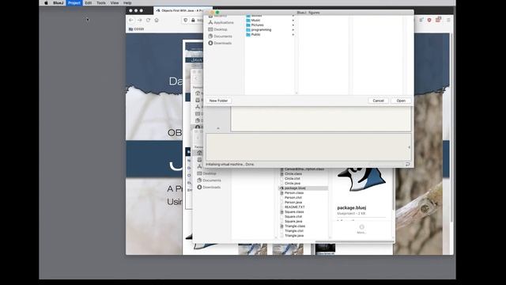The width and height of the screenshot is (506, 285).
Task: Select Documents in the rear file dialog
Action: tap(209, 180)
